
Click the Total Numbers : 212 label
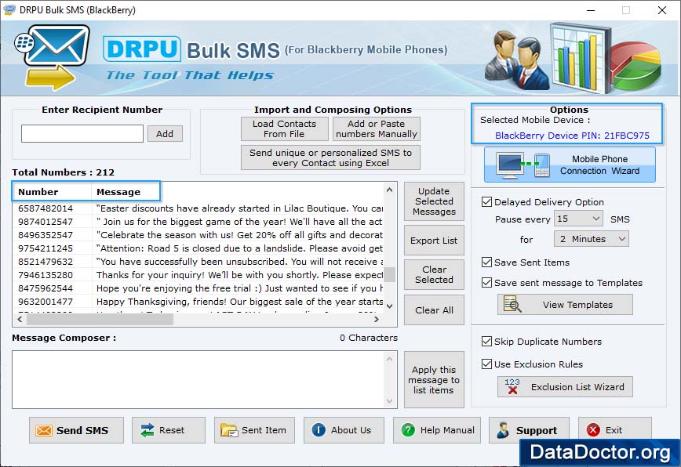tap(63, 172)
